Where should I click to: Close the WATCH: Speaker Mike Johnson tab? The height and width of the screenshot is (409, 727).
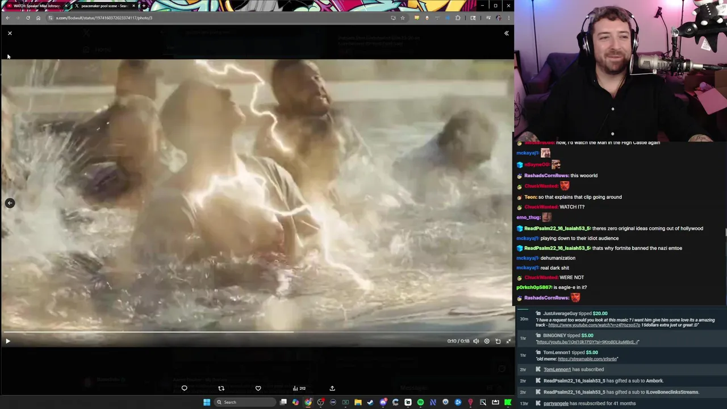66,6
